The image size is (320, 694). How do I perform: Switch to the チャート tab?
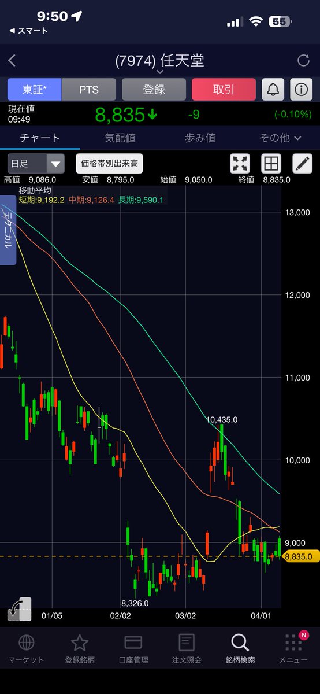40,138
